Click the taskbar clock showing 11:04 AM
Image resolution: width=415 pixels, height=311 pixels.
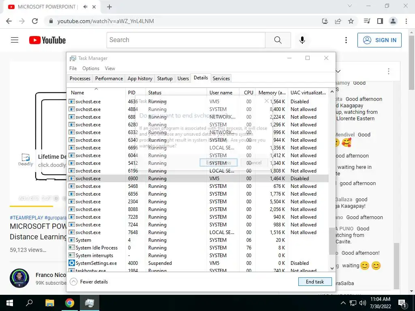point(380,303)
